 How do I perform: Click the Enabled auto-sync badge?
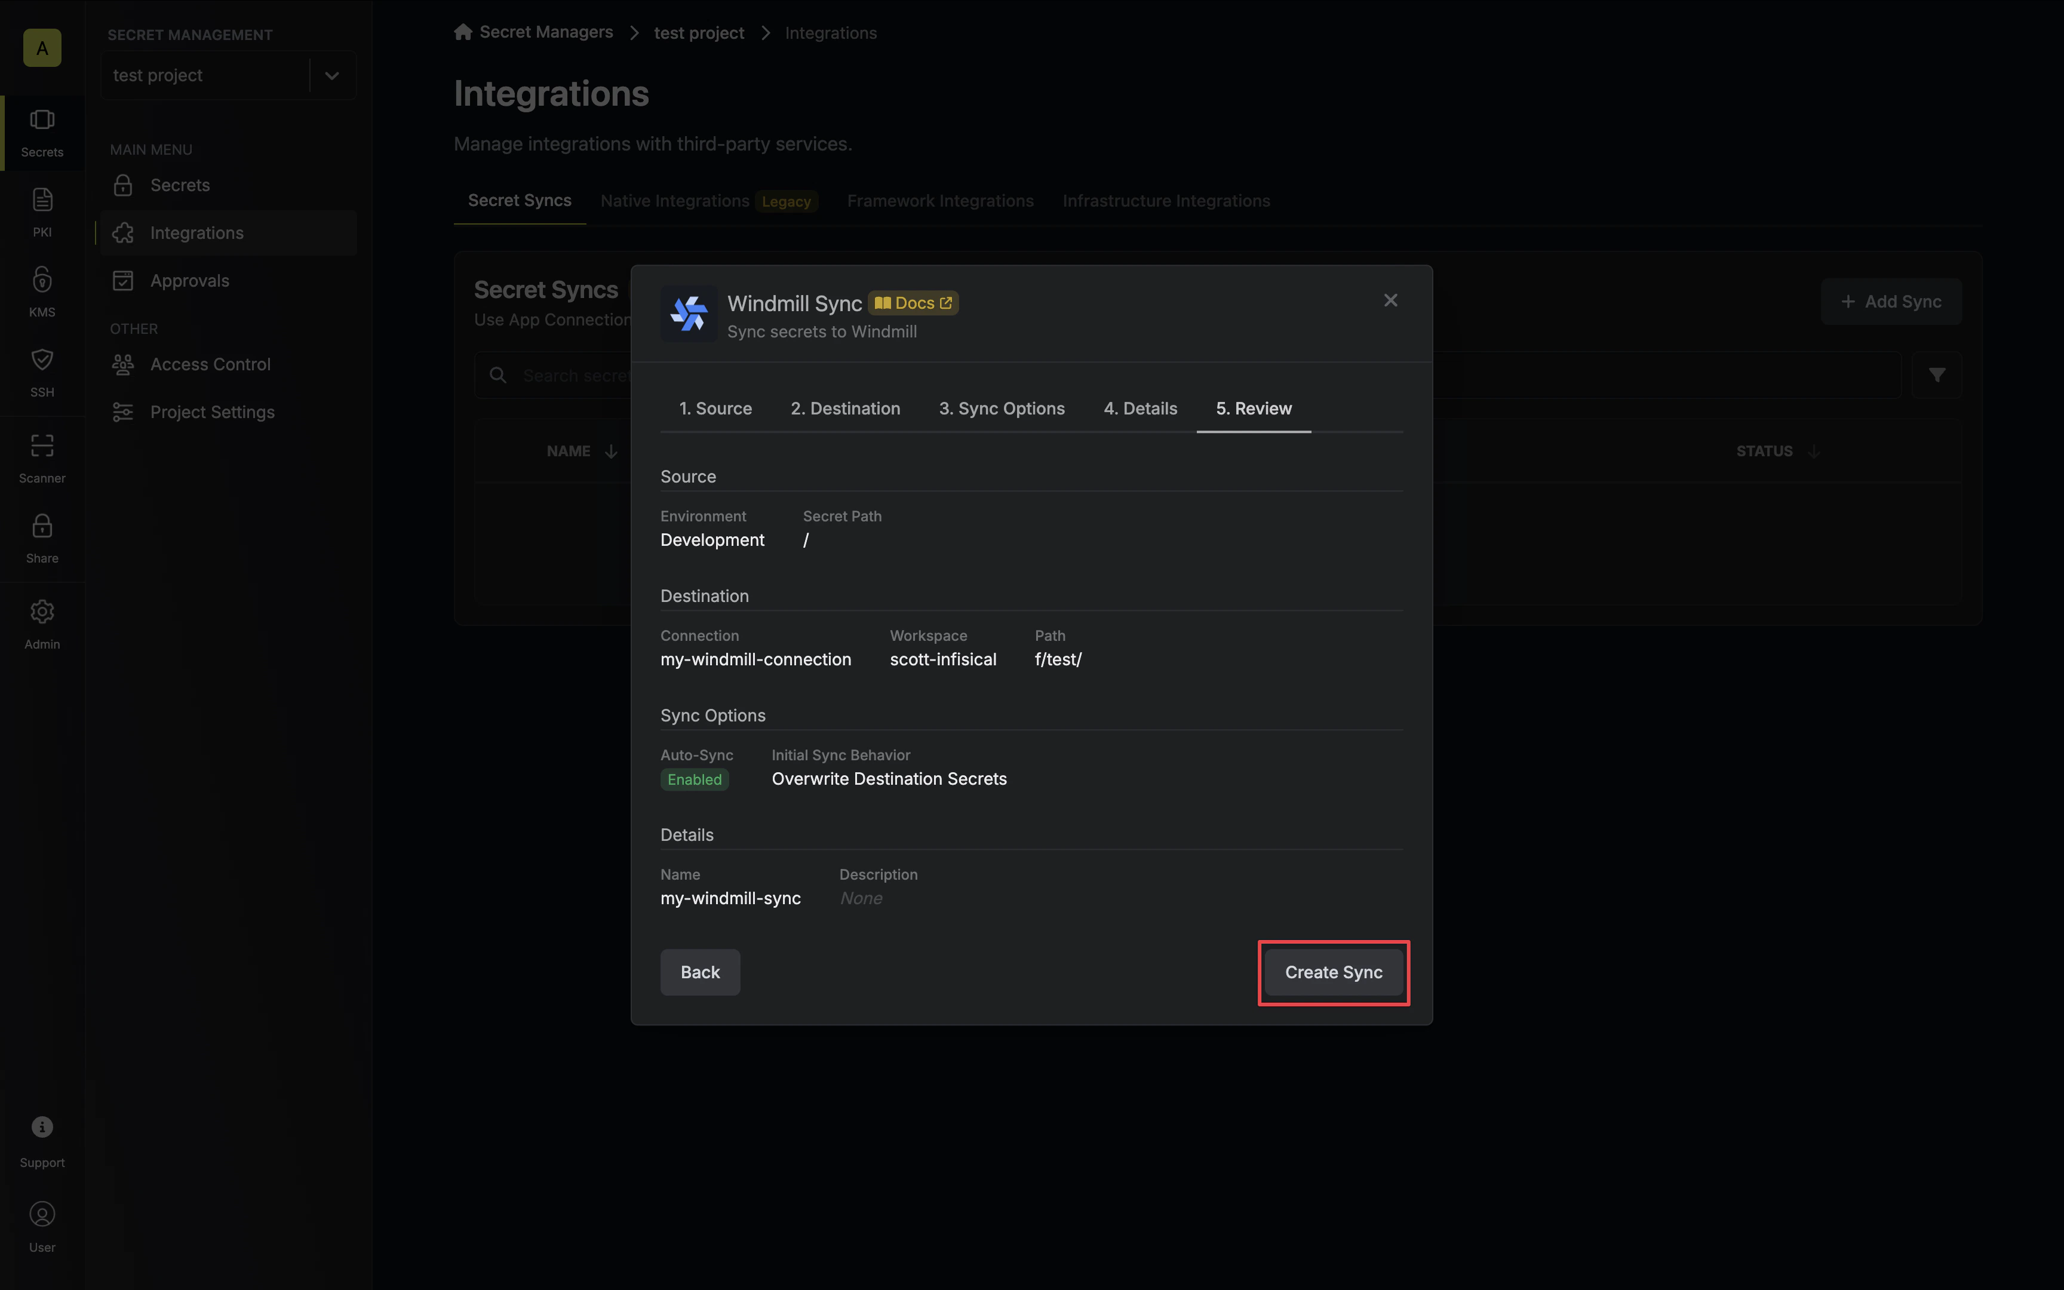(x=694, y=780)
